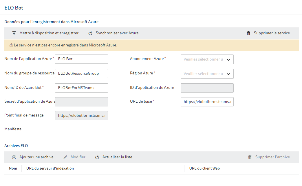Click chevron arrow of Région Azure combo
The width and height of the screenshot is (302, 186).
[228, 74]
